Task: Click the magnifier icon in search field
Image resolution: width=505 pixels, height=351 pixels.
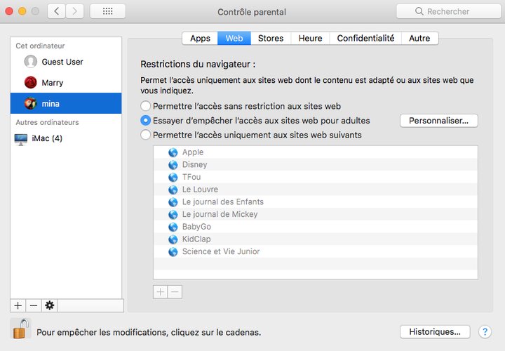Action: [x=419, y=11]
